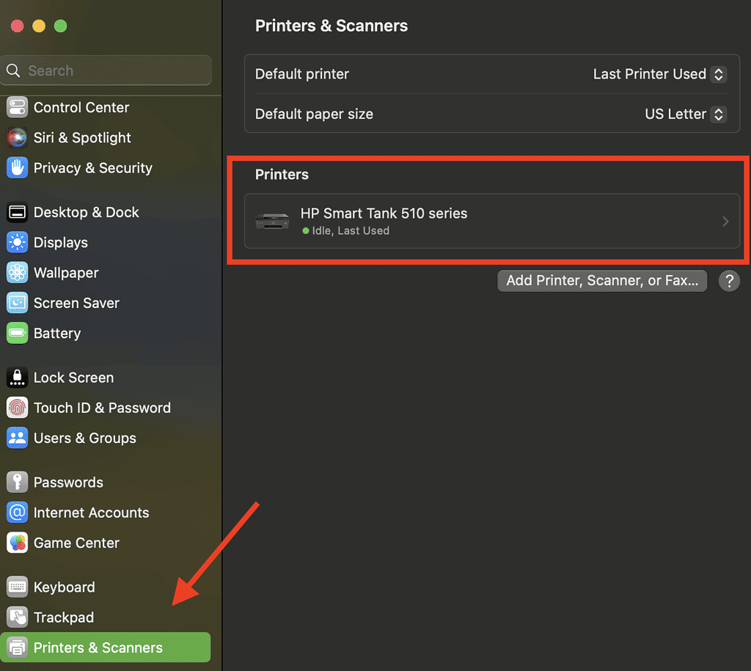The height and width of the screenshot is (671, 751).
Task: Click the Siri & Spotlight icon
Action: [17, 138]
